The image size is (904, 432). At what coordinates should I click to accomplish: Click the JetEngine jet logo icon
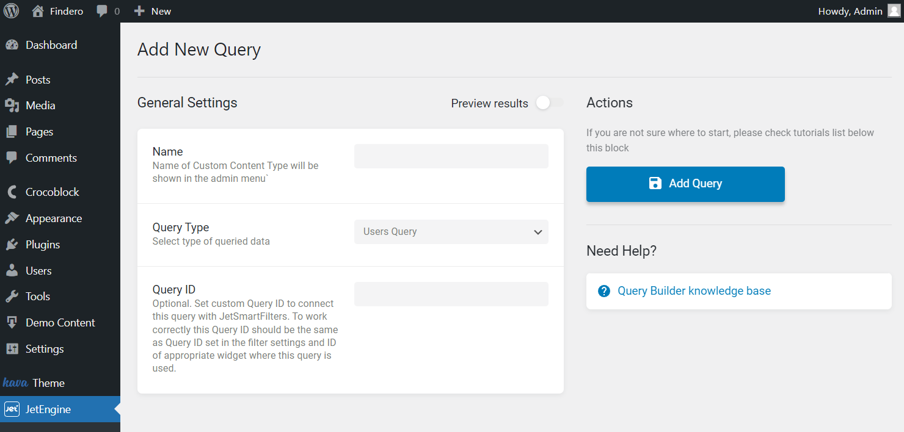click(12, 409)
